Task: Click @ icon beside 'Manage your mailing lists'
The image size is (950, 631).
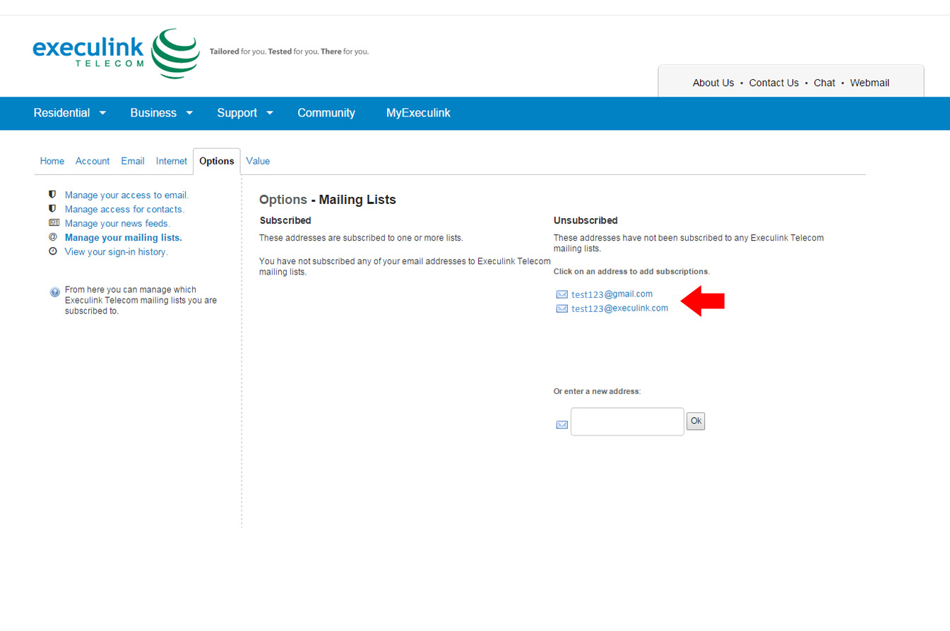Action: (x=53, y=237)
